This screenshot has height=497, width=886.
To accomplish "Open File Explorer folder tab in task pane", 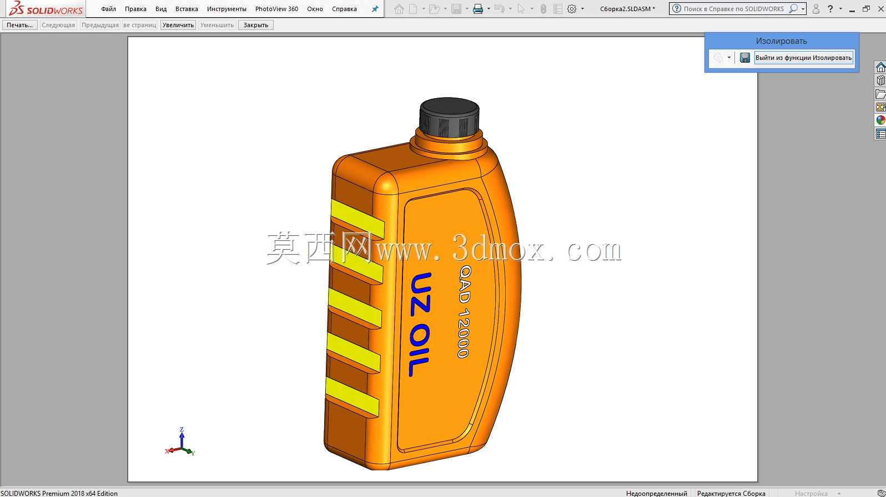I will tap(880, 94).
